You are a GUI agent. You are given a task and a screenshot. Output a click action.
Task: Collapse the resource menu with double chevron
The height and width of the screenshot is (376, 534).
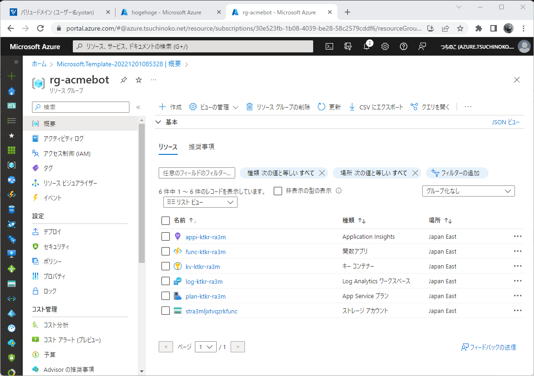pyautogui.click(x=138, y=107)
